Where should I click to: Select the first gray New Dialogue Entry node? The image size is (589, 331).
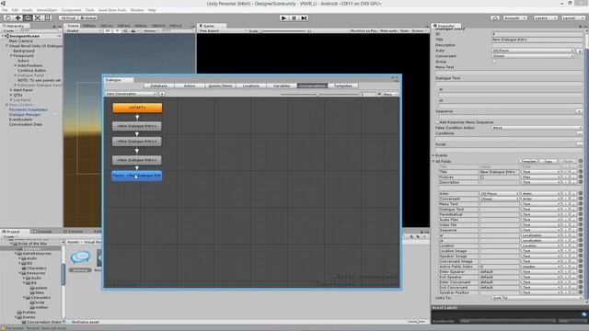[137, 126]
